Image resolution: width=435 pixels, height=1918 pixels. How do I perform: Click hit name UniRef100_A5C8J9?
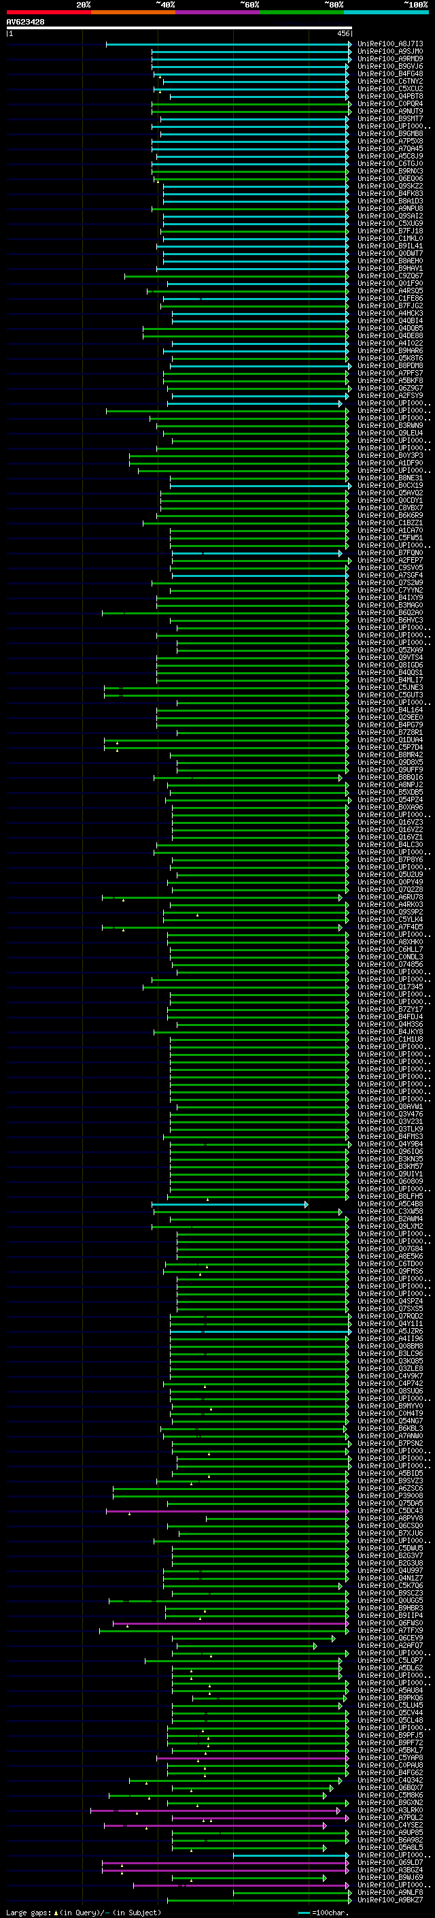pos(390,156)
